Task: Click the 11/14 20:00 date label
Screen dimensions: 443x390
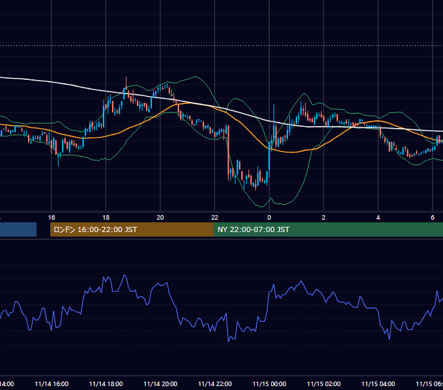Action: (160, 384)
